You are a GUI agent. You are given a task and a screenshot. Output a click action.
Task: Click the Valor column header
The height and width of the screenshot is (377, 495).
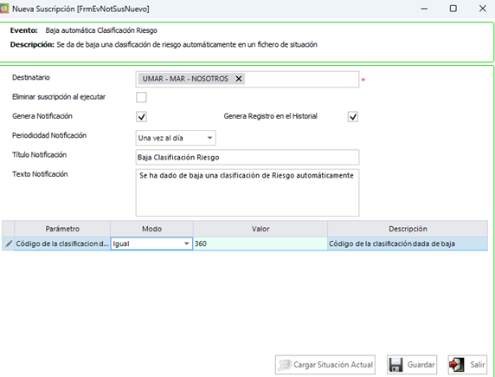pos(260,229)
